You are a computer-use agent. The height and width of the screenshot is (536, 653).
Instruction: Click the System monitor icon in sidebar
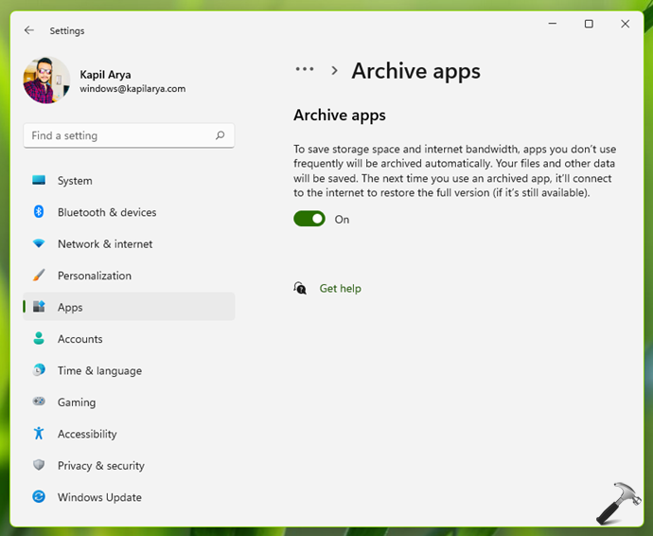click(x=39, y=180)
